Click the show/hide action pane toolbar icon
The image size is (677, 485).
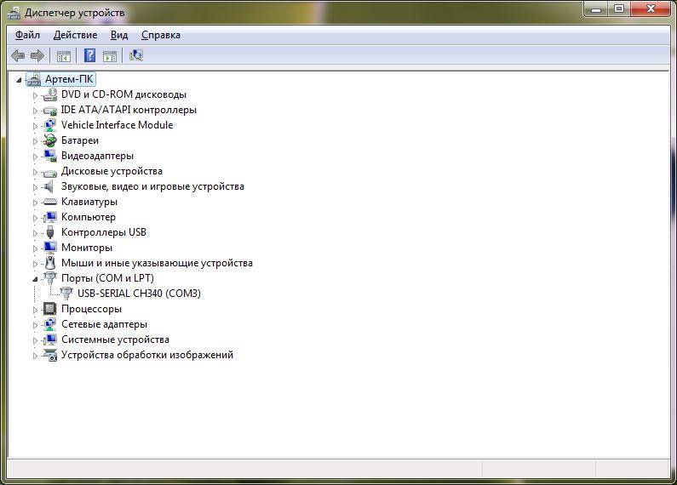click(x=110, y=56)
